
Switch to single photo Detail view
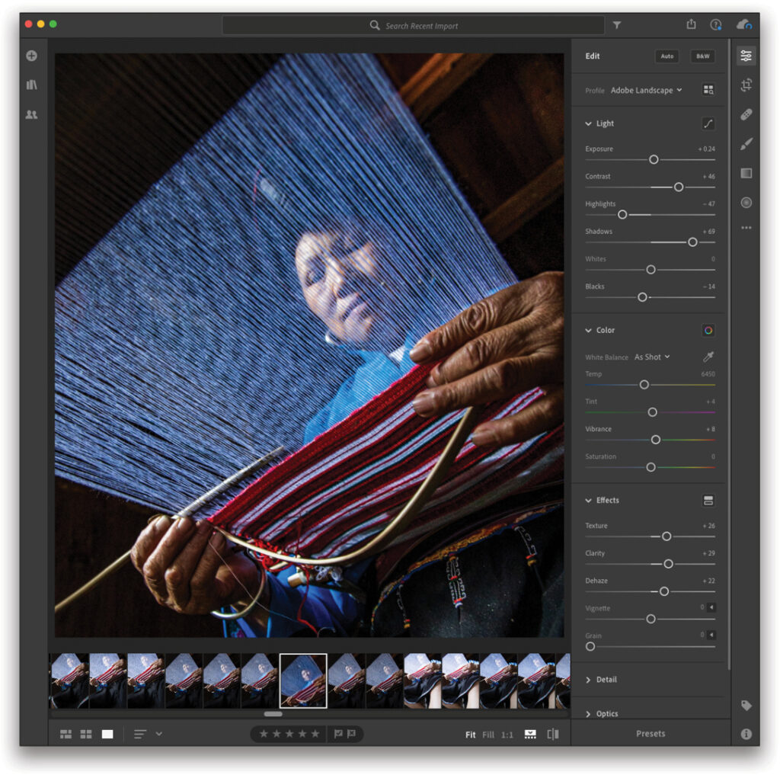(107, 735)
